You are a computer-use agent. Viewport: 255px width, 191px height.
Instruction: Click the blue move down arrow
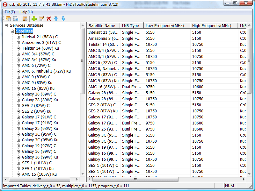click(63, 19)
